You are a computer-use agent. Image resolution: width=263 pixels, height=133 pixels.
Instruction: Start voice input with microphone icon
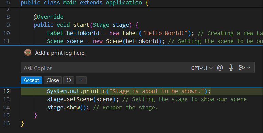[x=231, y=68]
